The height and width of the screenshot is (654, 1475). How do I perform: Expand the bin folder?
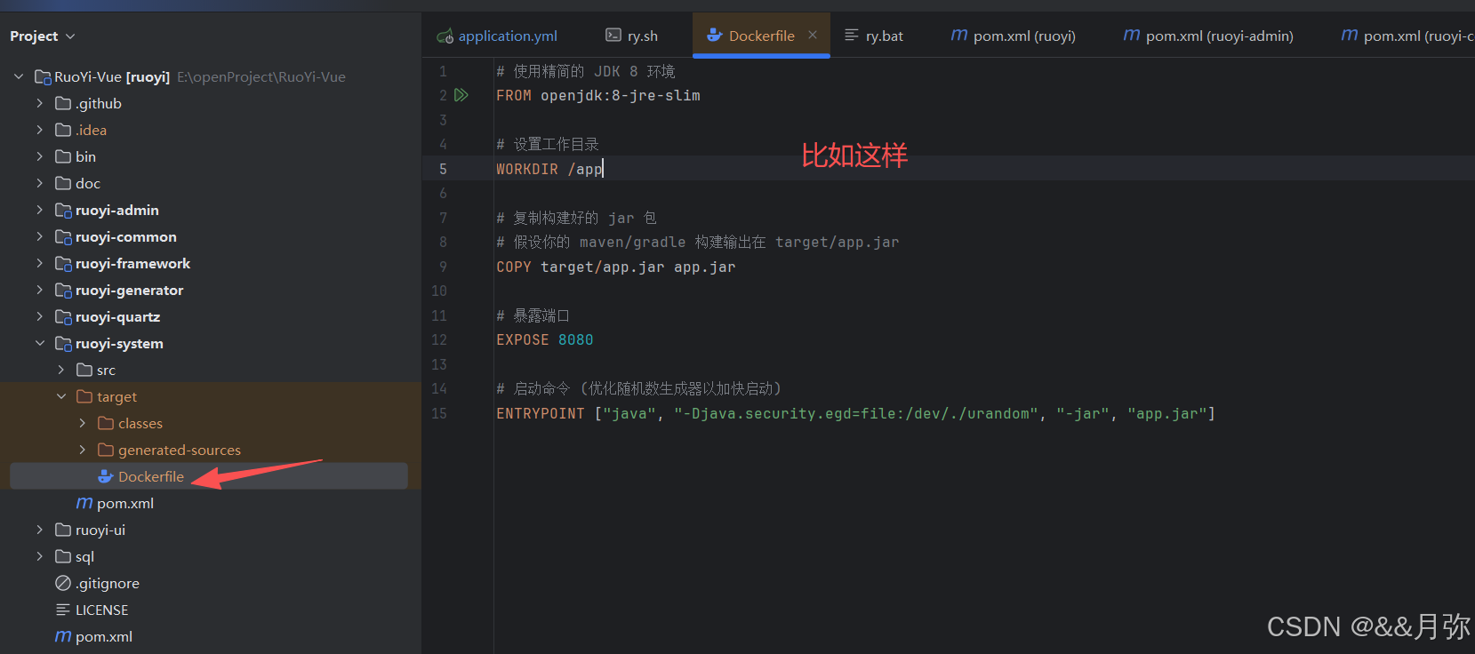coord(40,156)
